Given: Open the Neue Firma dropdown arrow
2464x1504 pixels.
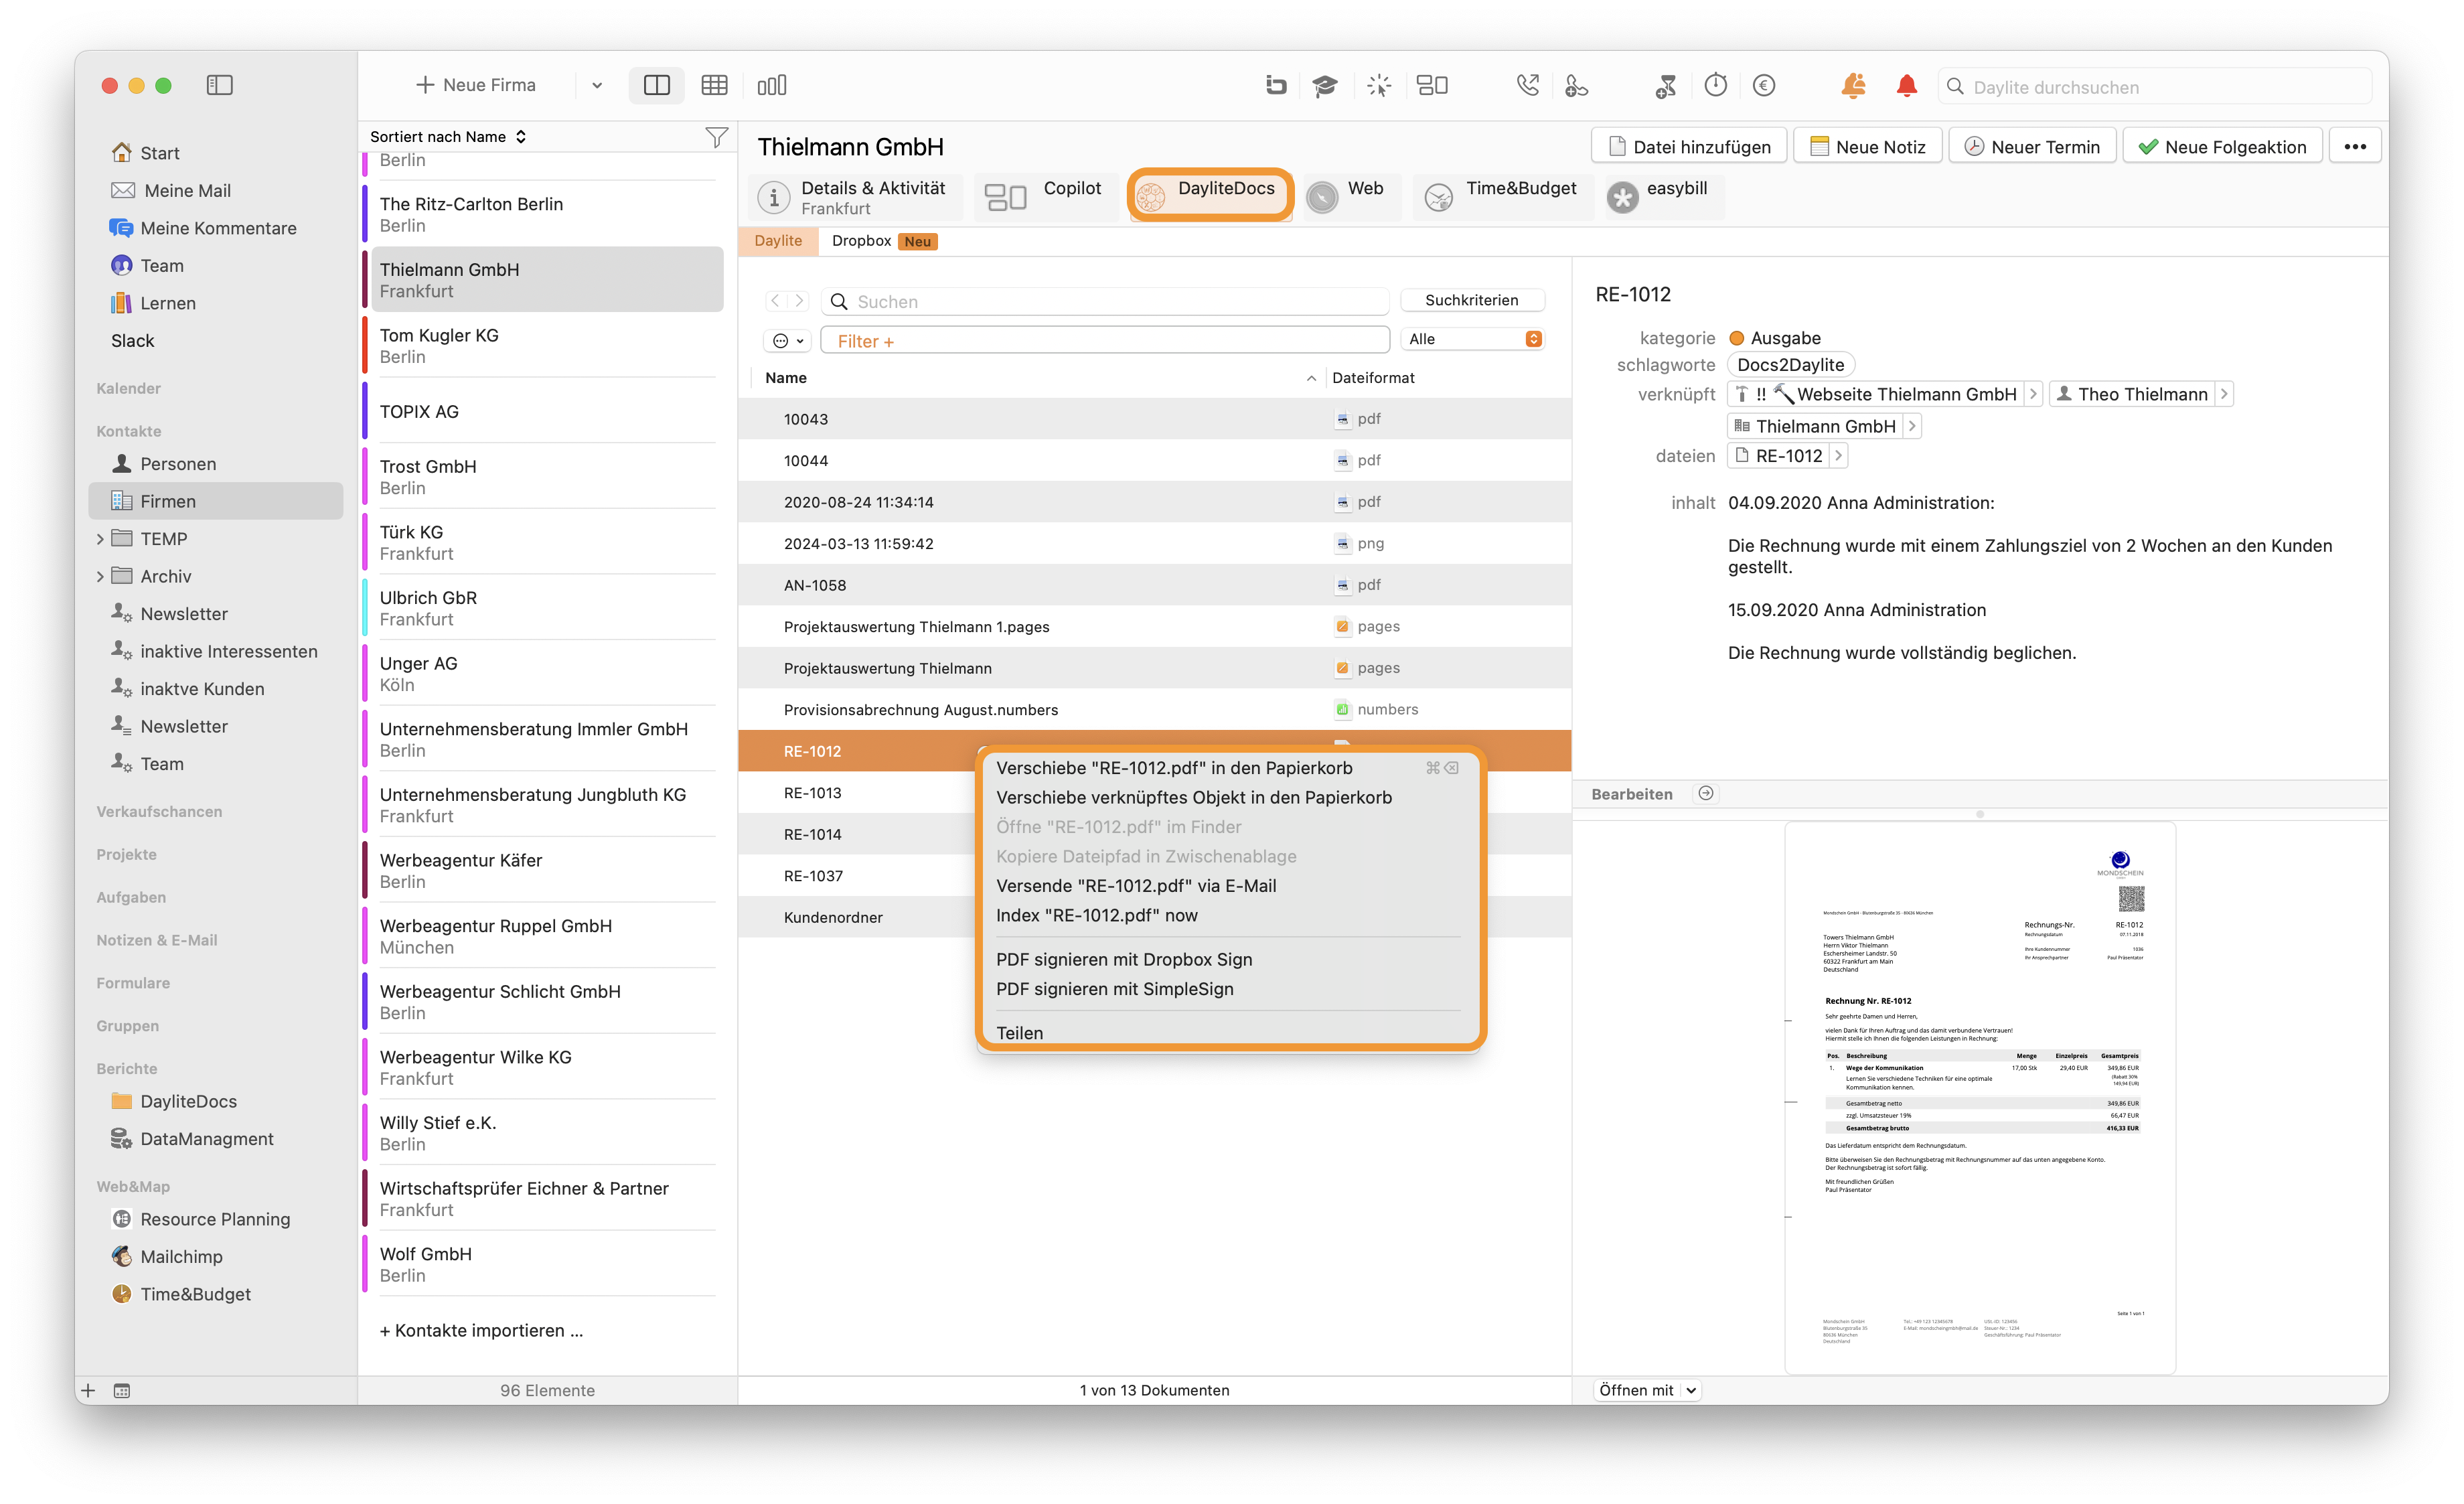Looking at the screenshot, I should point(597,86).
